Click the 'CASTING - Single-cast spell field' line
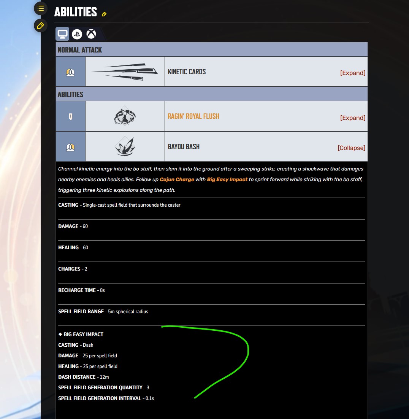Image resolution: width=409 pixels, height=419 pixels. tap(119, 205)
